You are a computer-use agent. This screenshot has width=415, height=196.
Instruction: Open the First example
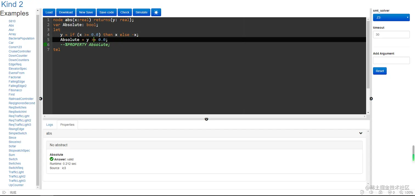[12, 94]
